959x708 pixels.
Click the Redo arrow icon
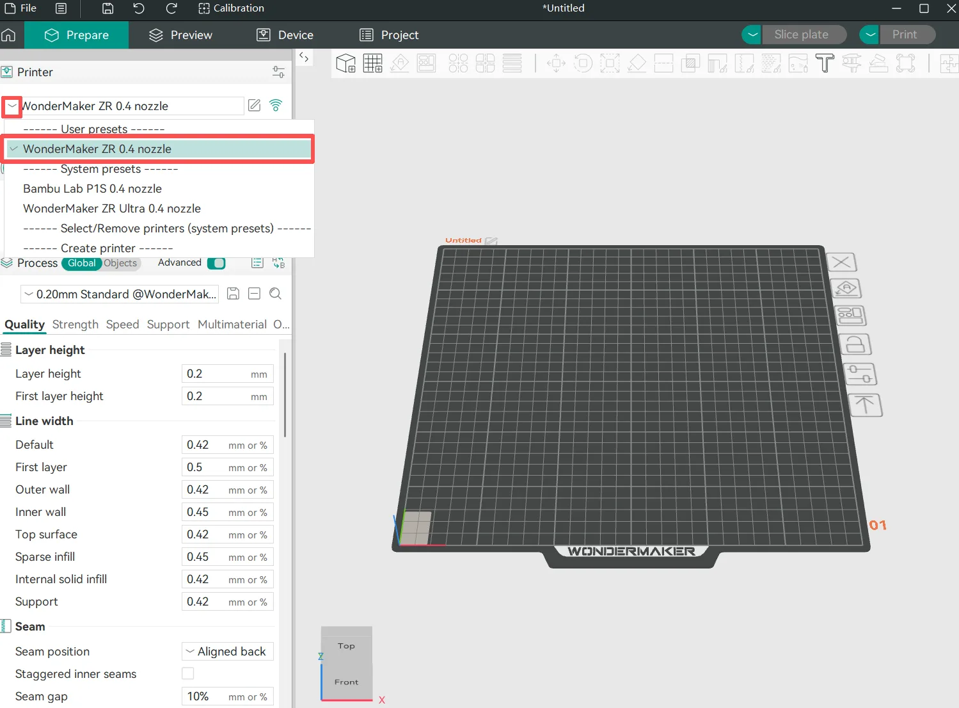(x=171, y=8)
